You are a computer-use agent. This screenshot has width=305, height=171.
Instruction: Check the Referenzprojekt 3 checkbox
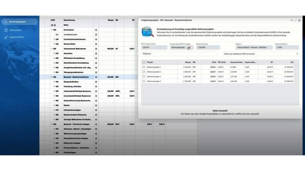[144, 76]
